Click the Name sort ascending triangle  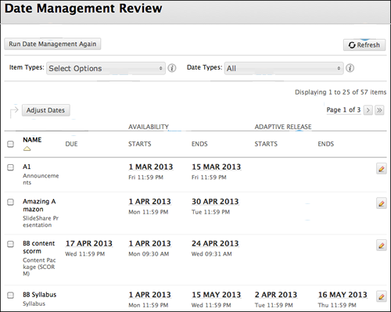27,149
